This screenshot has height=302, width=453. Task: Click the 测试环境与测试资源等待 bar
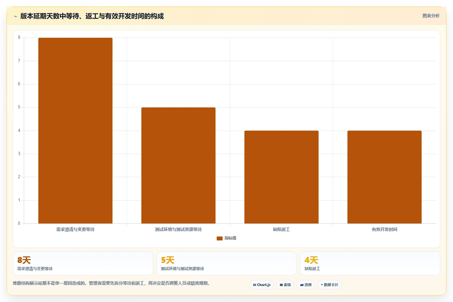(x=178, y=165)
